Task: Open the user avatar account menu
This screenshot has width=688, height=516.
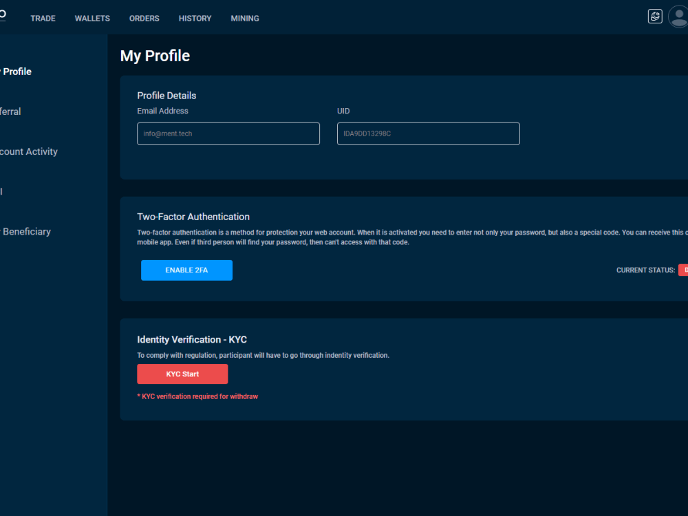Action: click(x=678, y=17)
